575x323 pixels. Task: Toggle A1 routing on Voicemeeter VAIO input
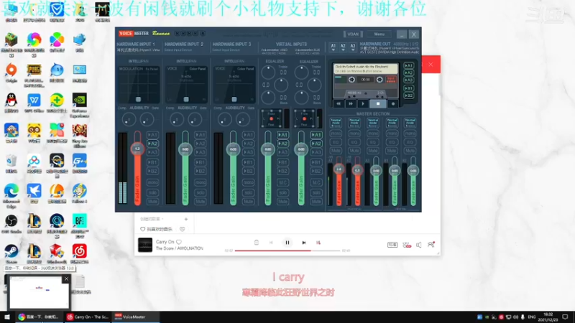click(x=282, y=135)
